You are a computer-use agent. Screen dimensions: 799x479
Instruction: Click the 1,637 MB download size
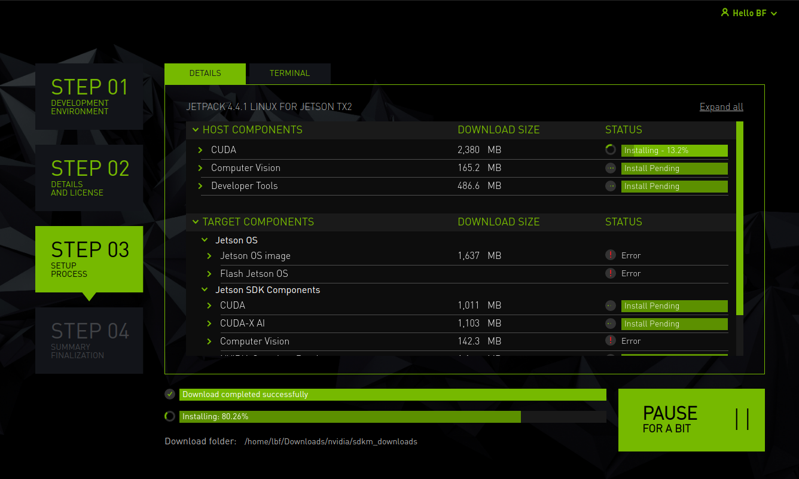[479, 256]
